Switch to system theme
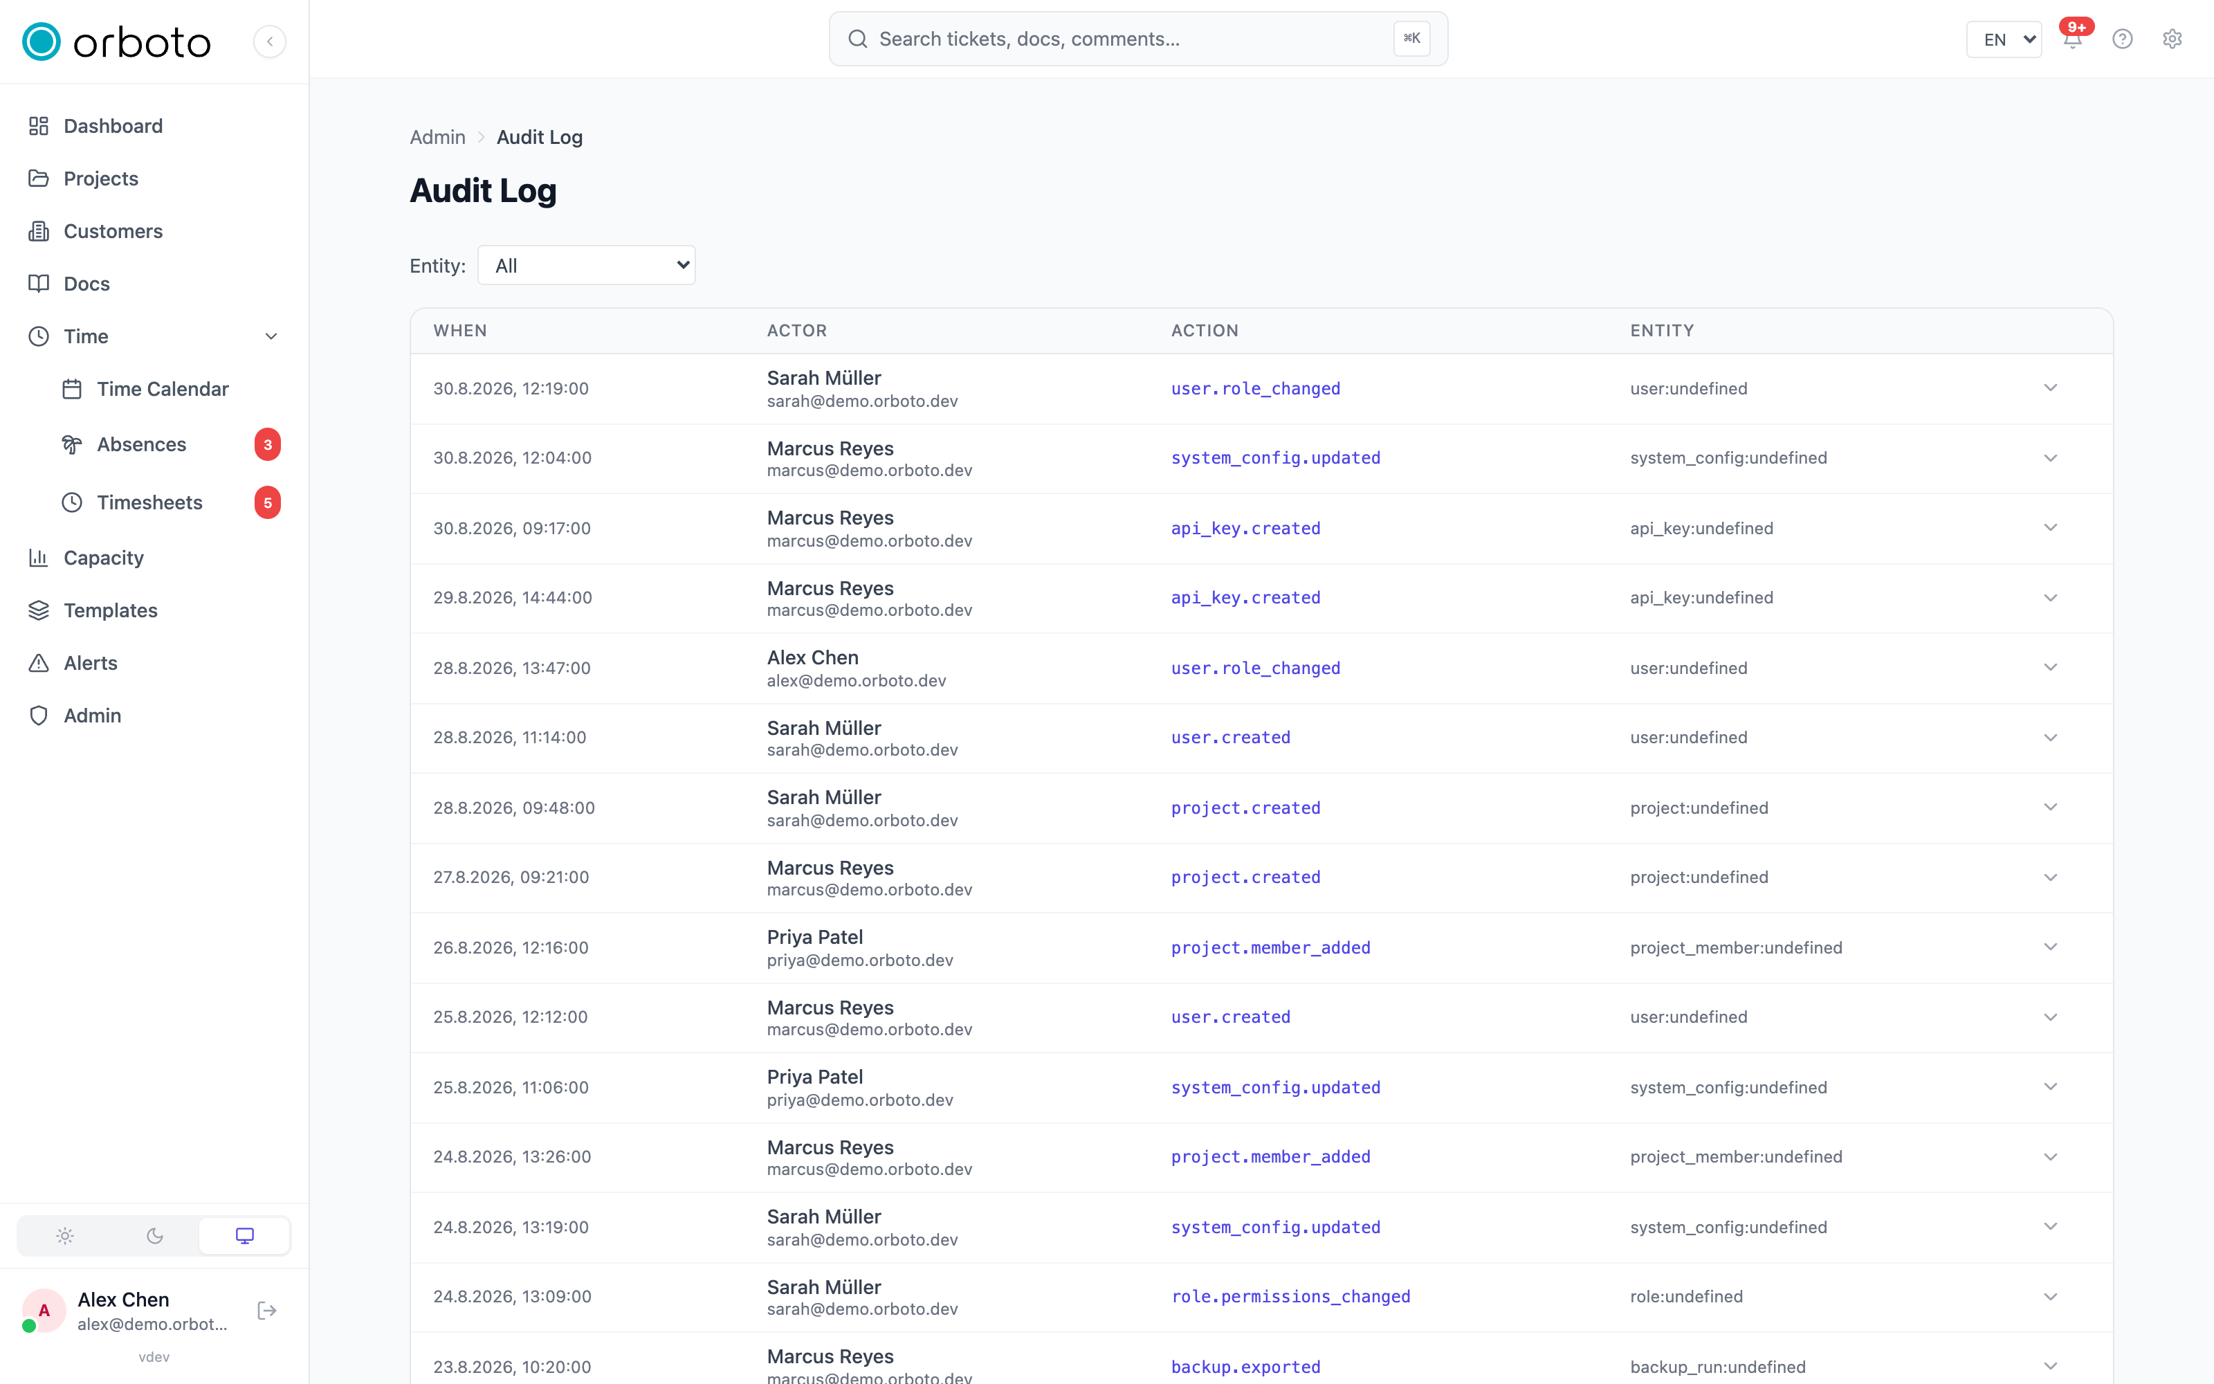Viewport: 2214px width, 1384px height. (x=244, y=1236)
